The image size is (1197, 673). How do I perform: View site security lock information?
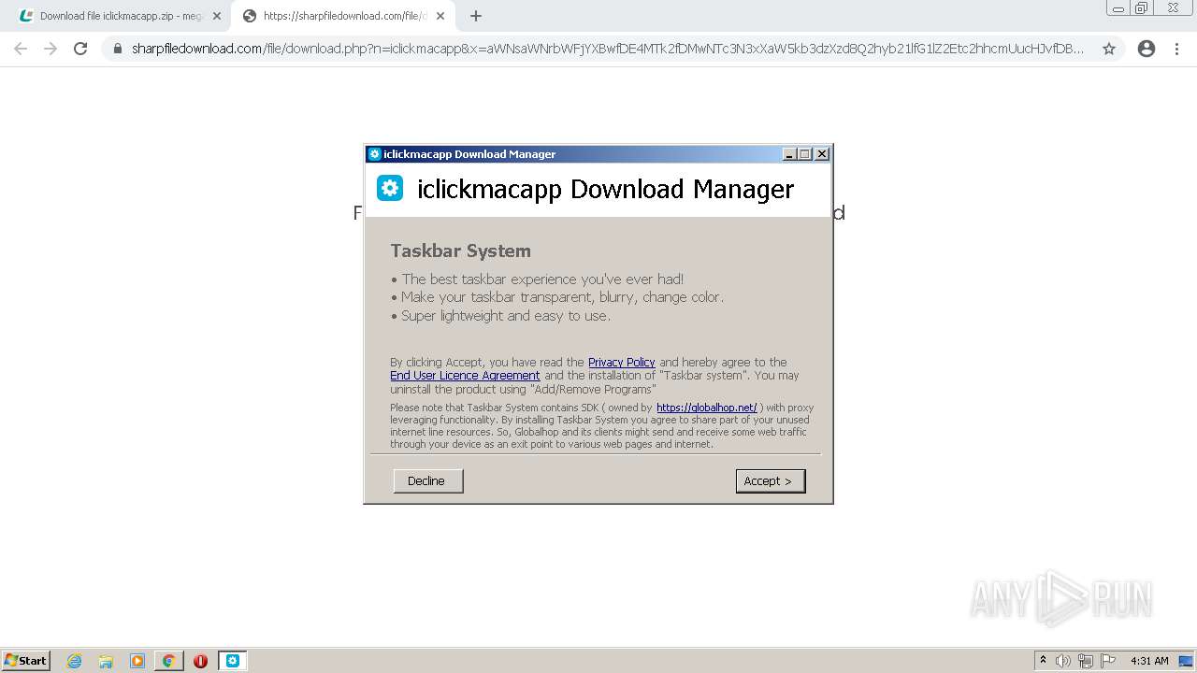pos(118,49)
